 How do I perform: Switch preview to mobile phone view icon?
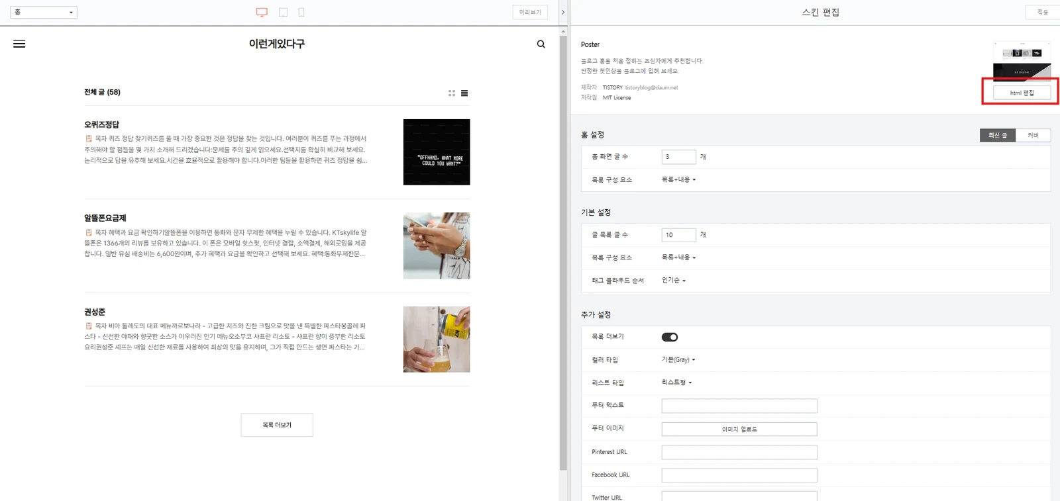point(301,12)
